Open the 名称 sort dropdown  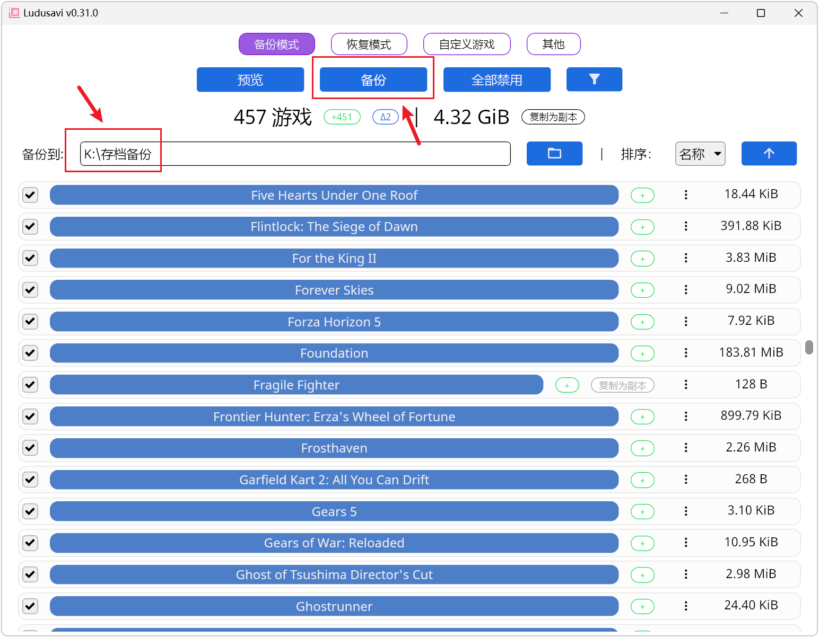[700, 154]
